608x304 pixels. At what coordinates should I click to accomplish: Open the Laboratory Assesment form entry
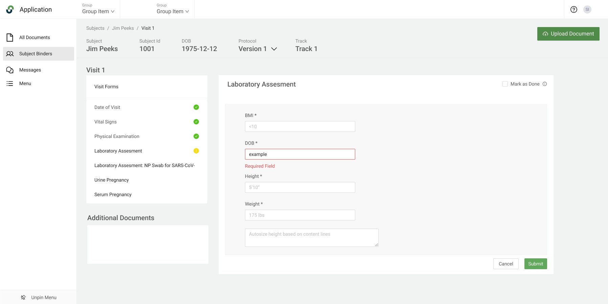point(147,151)
